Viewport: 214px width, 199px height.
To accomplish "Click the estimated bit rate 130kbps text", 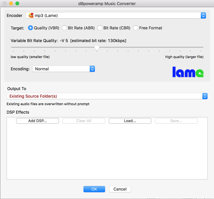I will click(98, 41).
